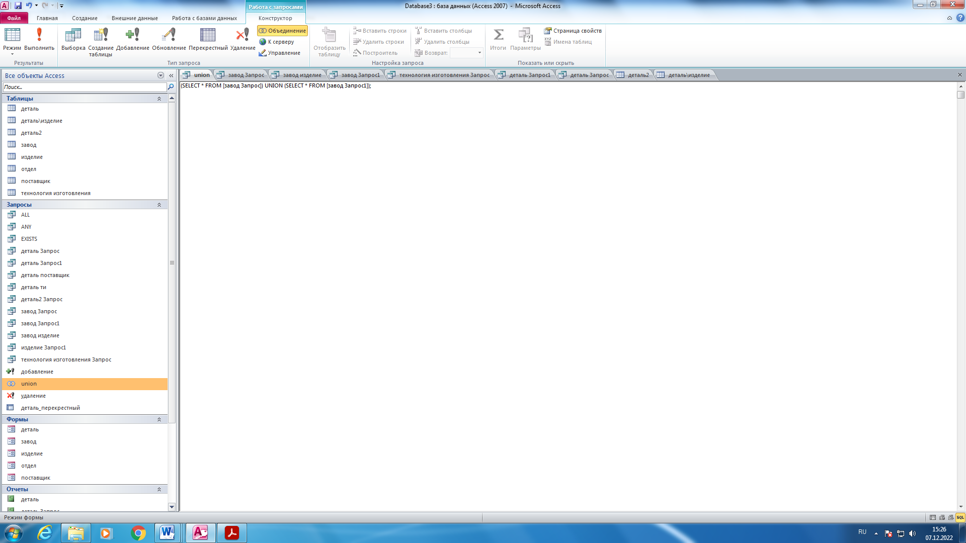Switch to технология изготовления Запрос tab
This screenshot has height=543, width=966.
pyautogui.click(x=439, y=75)
